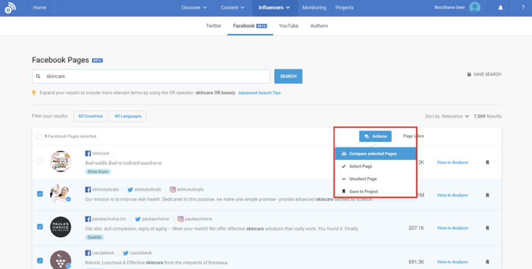Check the skincare page row checkbox
This screenshot has height=269, width=532.
pos(40,161)
